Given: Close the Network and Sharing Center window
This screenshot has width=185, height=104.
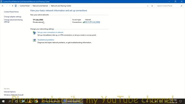Looking at the screenshot, I should pyautogui.click(x=182, y=1).
